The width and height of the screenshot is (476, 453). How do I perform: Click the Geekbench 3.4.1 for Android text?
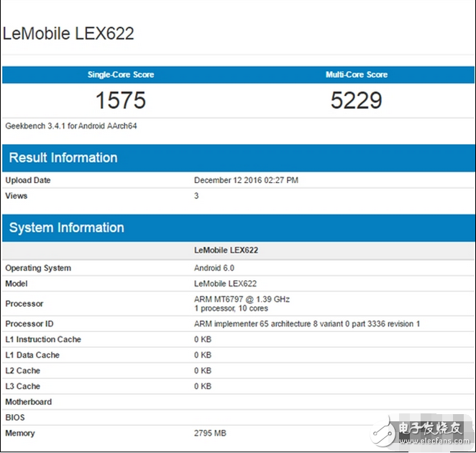tap(71, 126)
